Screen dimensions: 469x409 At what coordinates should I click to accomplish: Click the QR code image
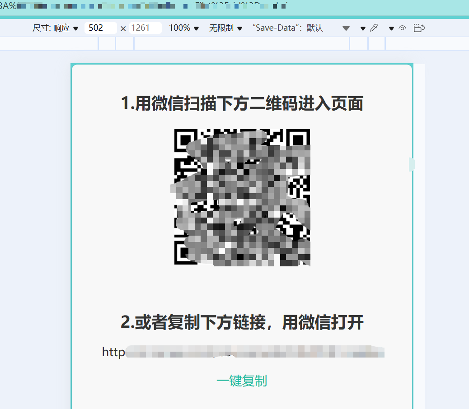pos(242,197)
